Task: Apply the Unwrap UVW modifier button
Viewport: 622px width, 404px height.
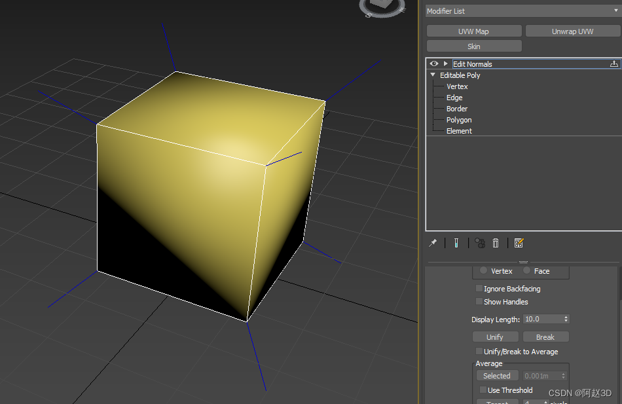Action: point(573,31)
